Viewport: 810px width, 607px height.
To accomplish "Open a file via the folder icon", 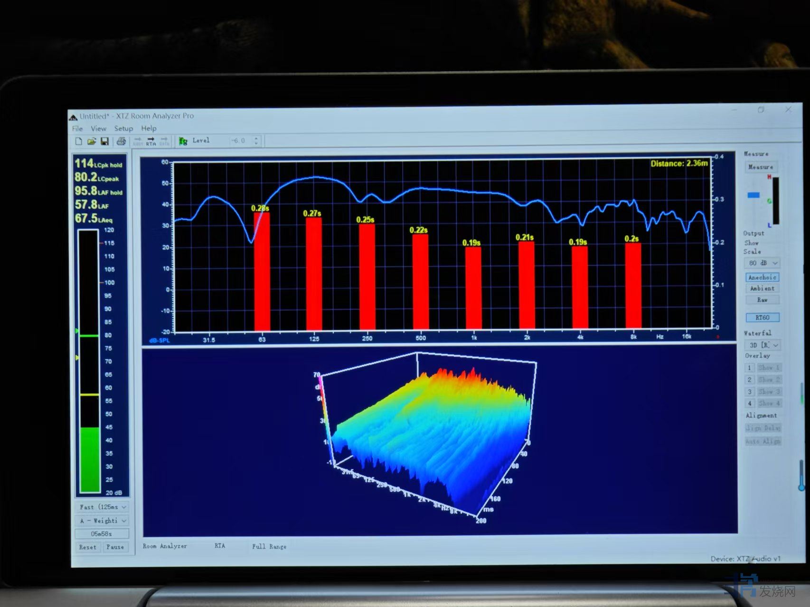I will (92, 141).
